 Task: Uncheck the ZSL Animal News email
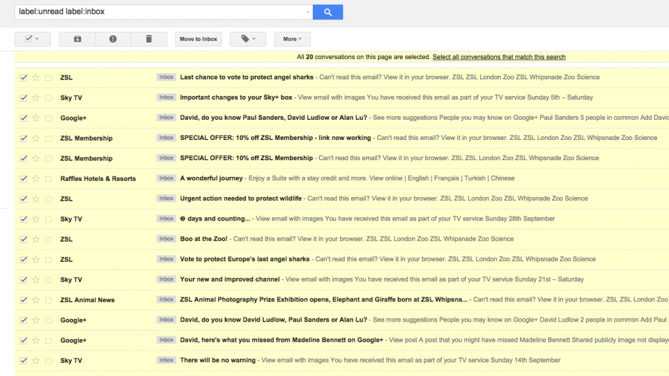point(24,299)
